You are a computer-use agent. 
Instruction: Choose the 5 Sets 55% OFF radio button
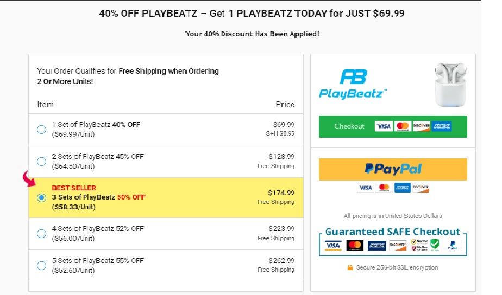(41, 266)
